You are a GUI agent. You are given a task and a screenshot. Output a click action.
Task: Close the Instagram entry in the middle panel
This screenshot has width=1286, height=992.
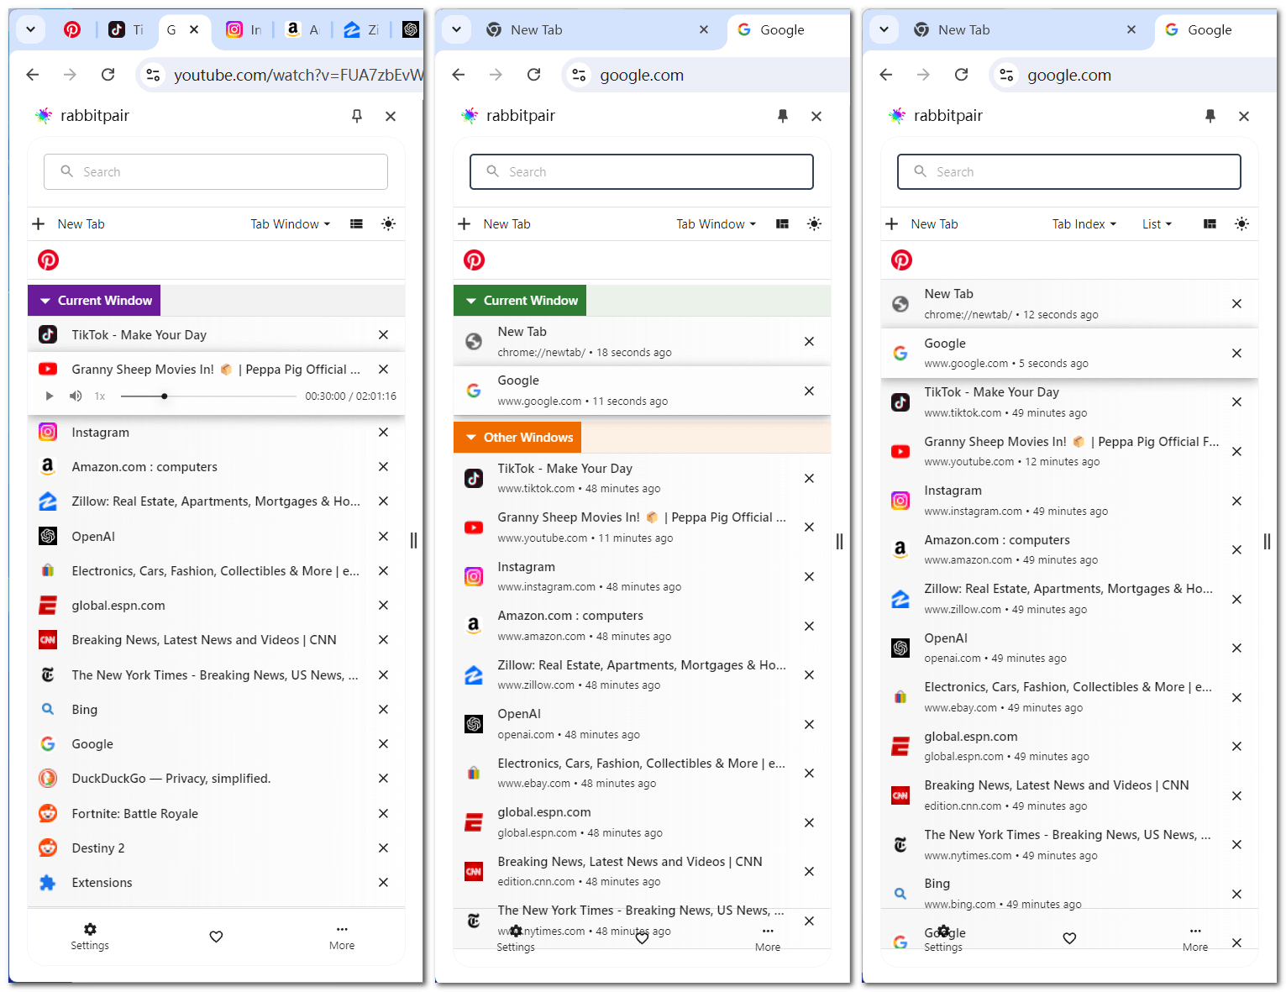pos(809,576)
